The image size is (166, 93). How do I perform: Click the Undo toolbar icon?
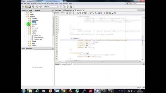[37, 7]
